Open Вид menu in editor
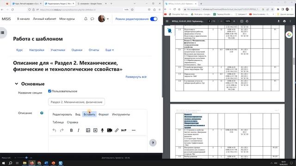 coord(78,114)
